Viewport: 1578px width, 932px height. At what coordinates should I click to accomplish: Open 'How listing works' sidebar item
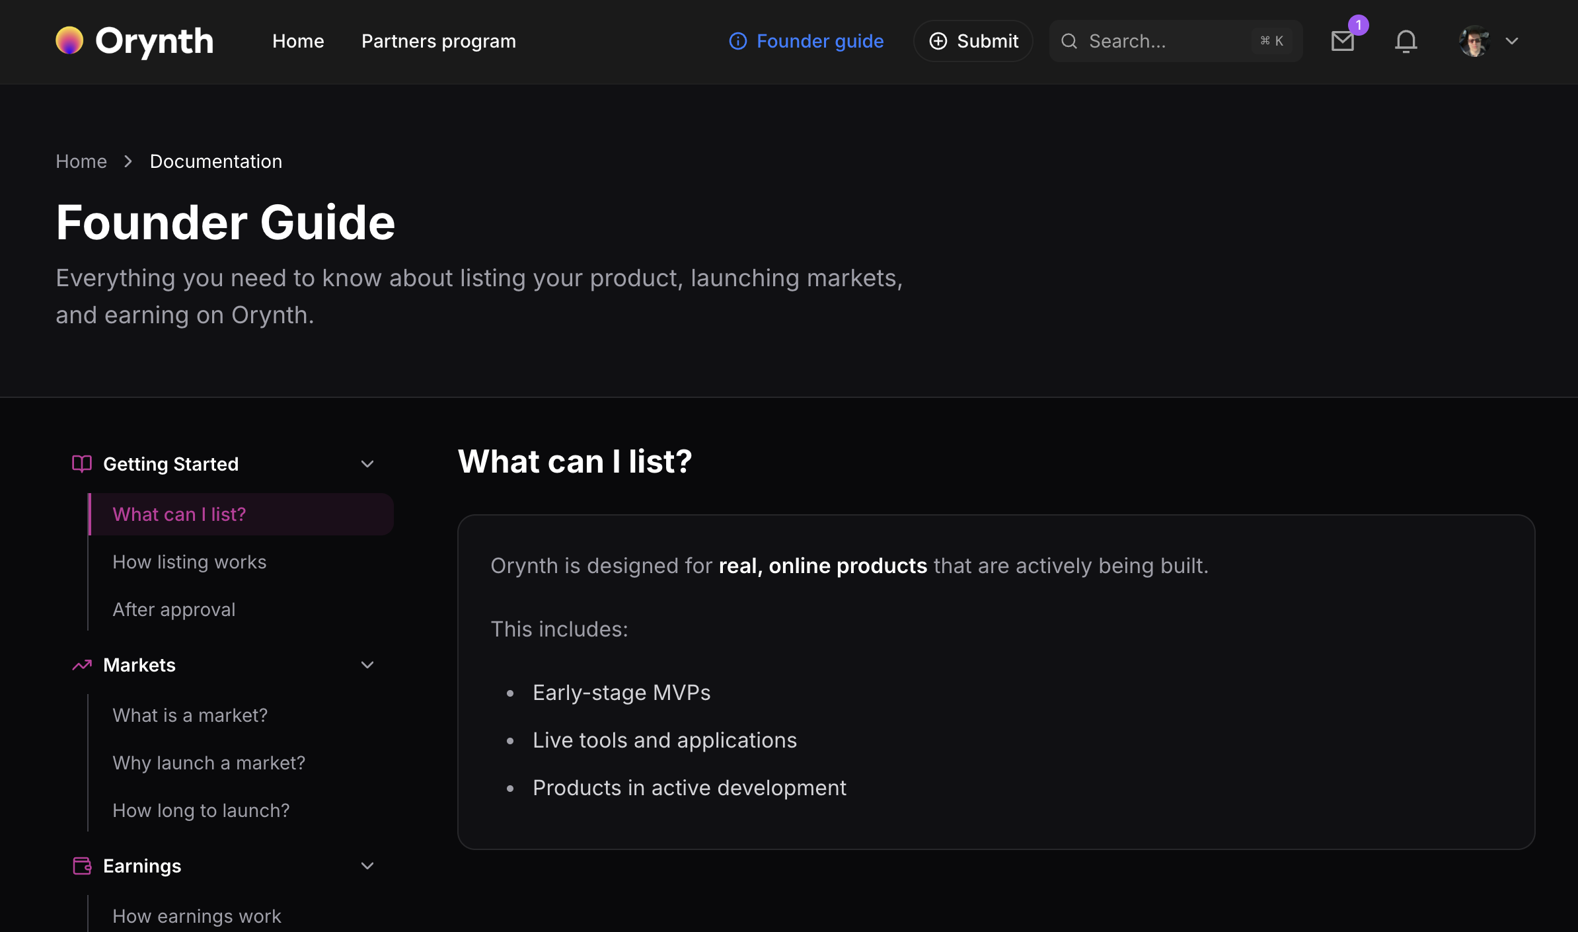click(x=190, y=562)
